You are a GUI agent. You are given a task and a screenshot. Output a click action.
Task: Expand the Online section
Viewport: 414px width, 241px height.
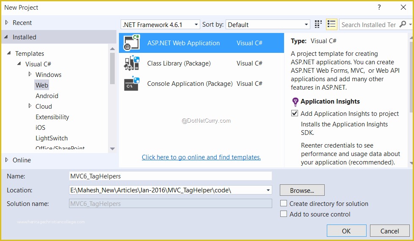click(7, 160)
